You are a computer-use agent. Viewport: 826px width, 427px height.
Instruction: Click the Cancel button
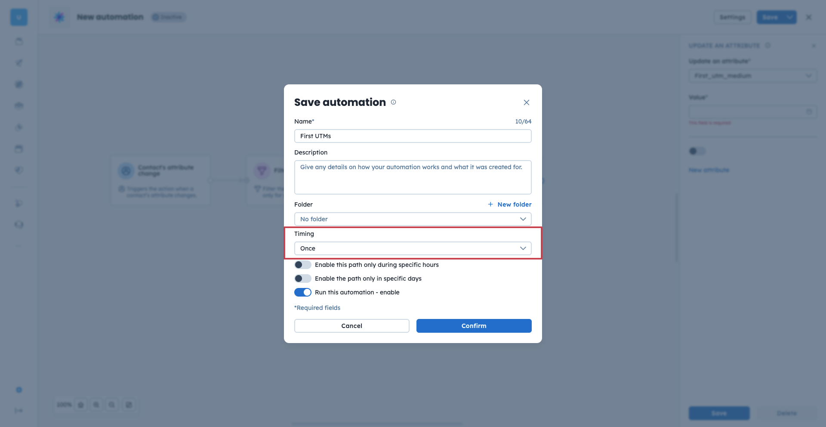351,326
